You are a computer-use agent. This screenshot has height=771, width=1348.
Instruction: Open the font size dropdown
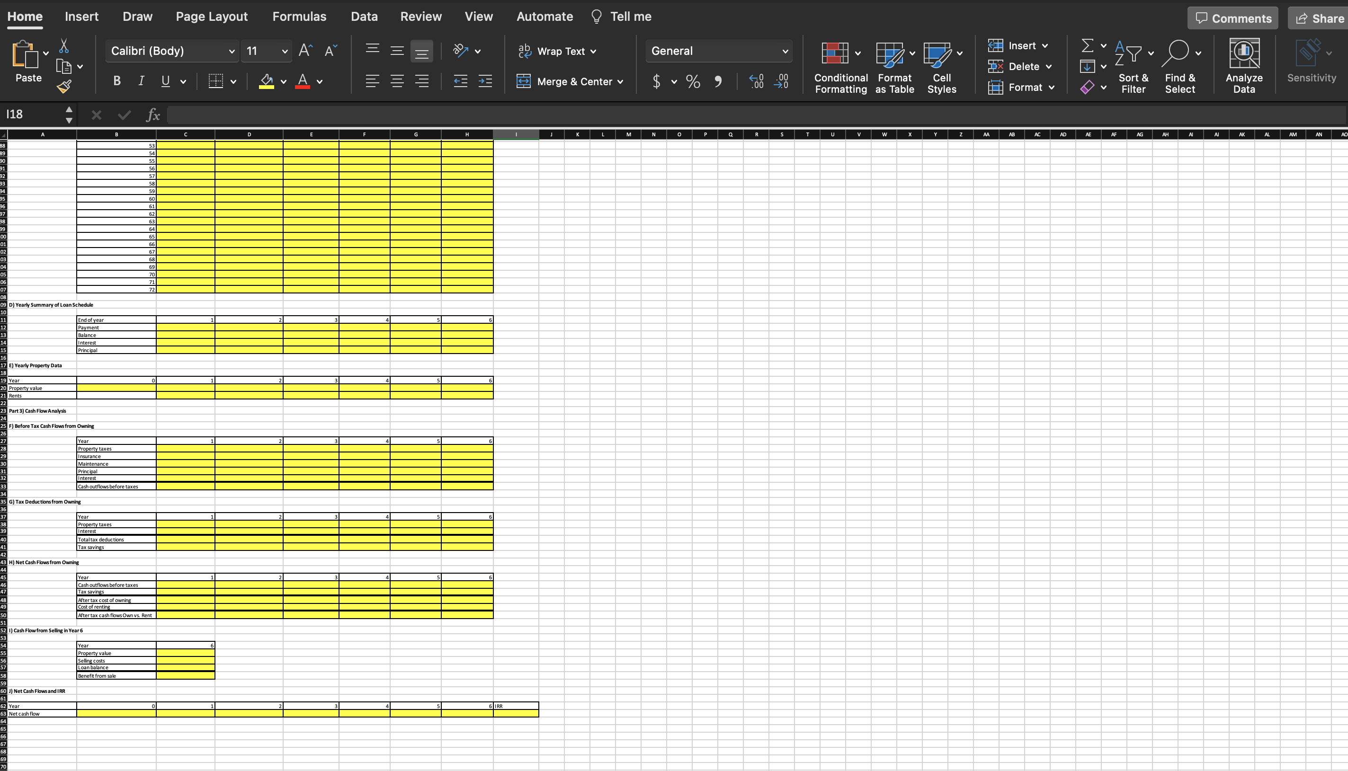285,52
